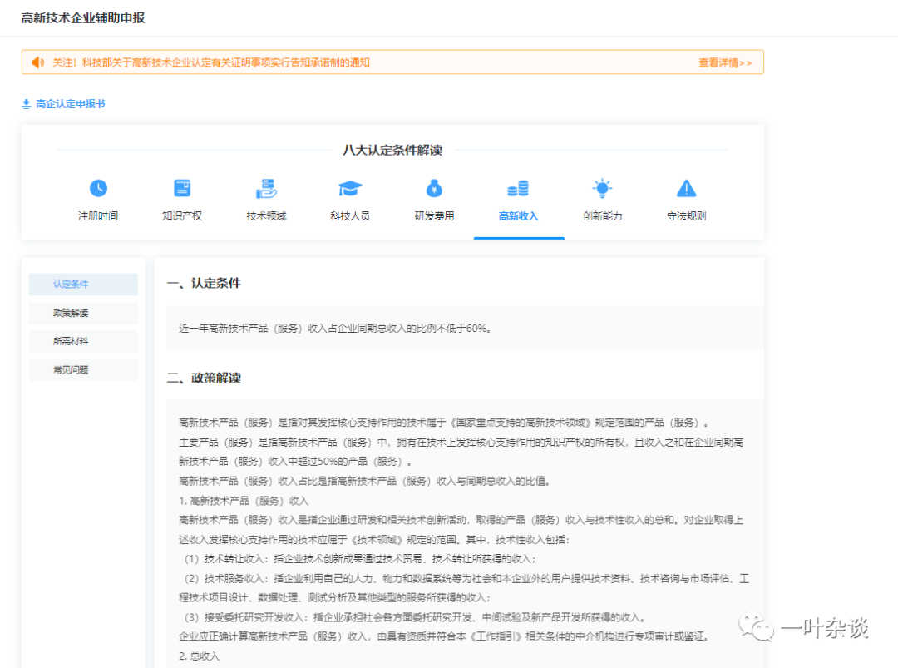Switch to the 认定条件 sidebar tab
Image resolution: width=898 pixels, height=668 pixels.
tap(83, 284)
